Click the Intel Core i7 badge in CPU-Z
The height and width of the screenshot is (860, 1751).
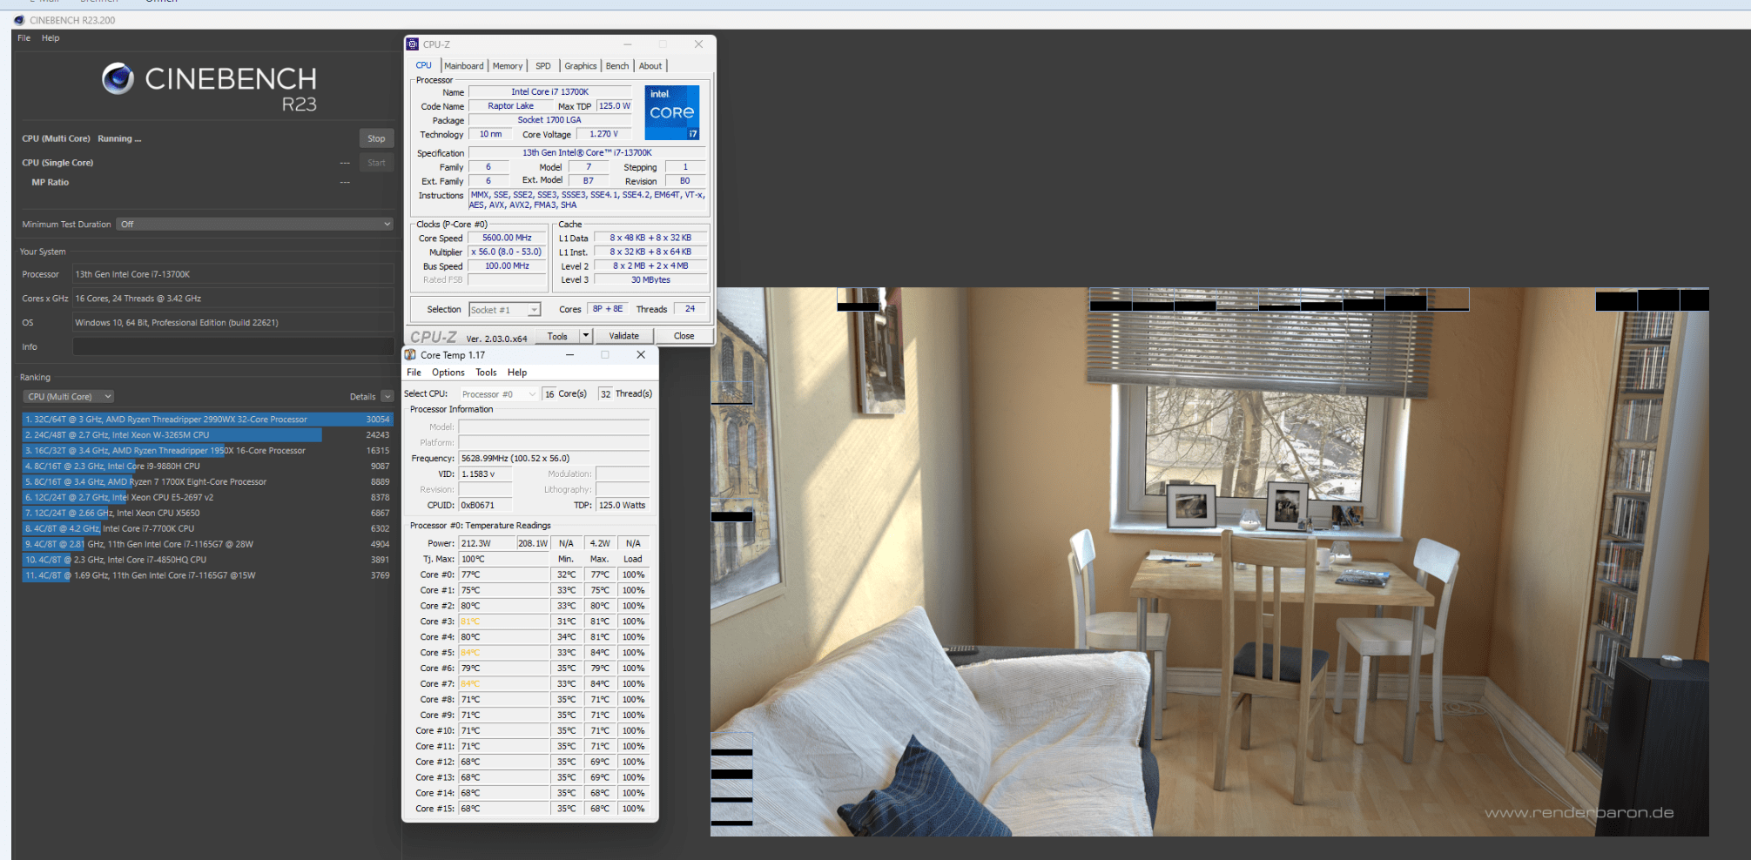[x=671, y=112]
